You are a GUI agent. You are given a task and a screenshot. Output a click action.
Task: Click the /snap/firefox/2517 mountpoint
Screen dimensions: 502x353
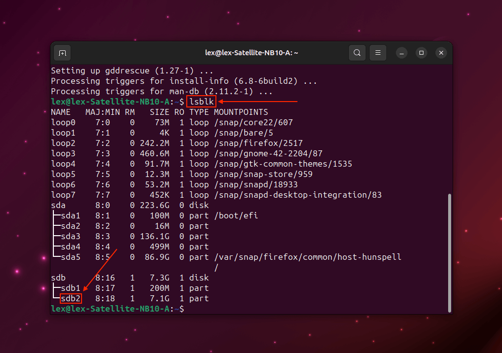coord(258,143)
